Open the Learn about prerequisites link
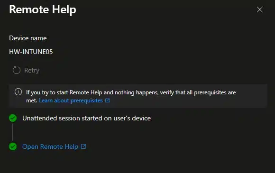 [x=71, y=100]
